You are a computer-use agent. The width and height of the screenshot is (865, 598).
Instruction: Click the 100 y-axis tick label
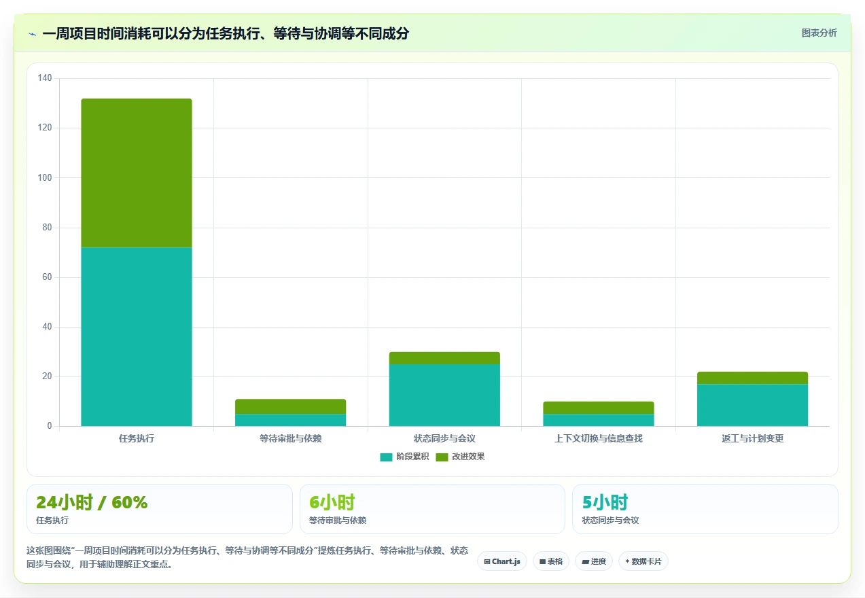(45, 177)
